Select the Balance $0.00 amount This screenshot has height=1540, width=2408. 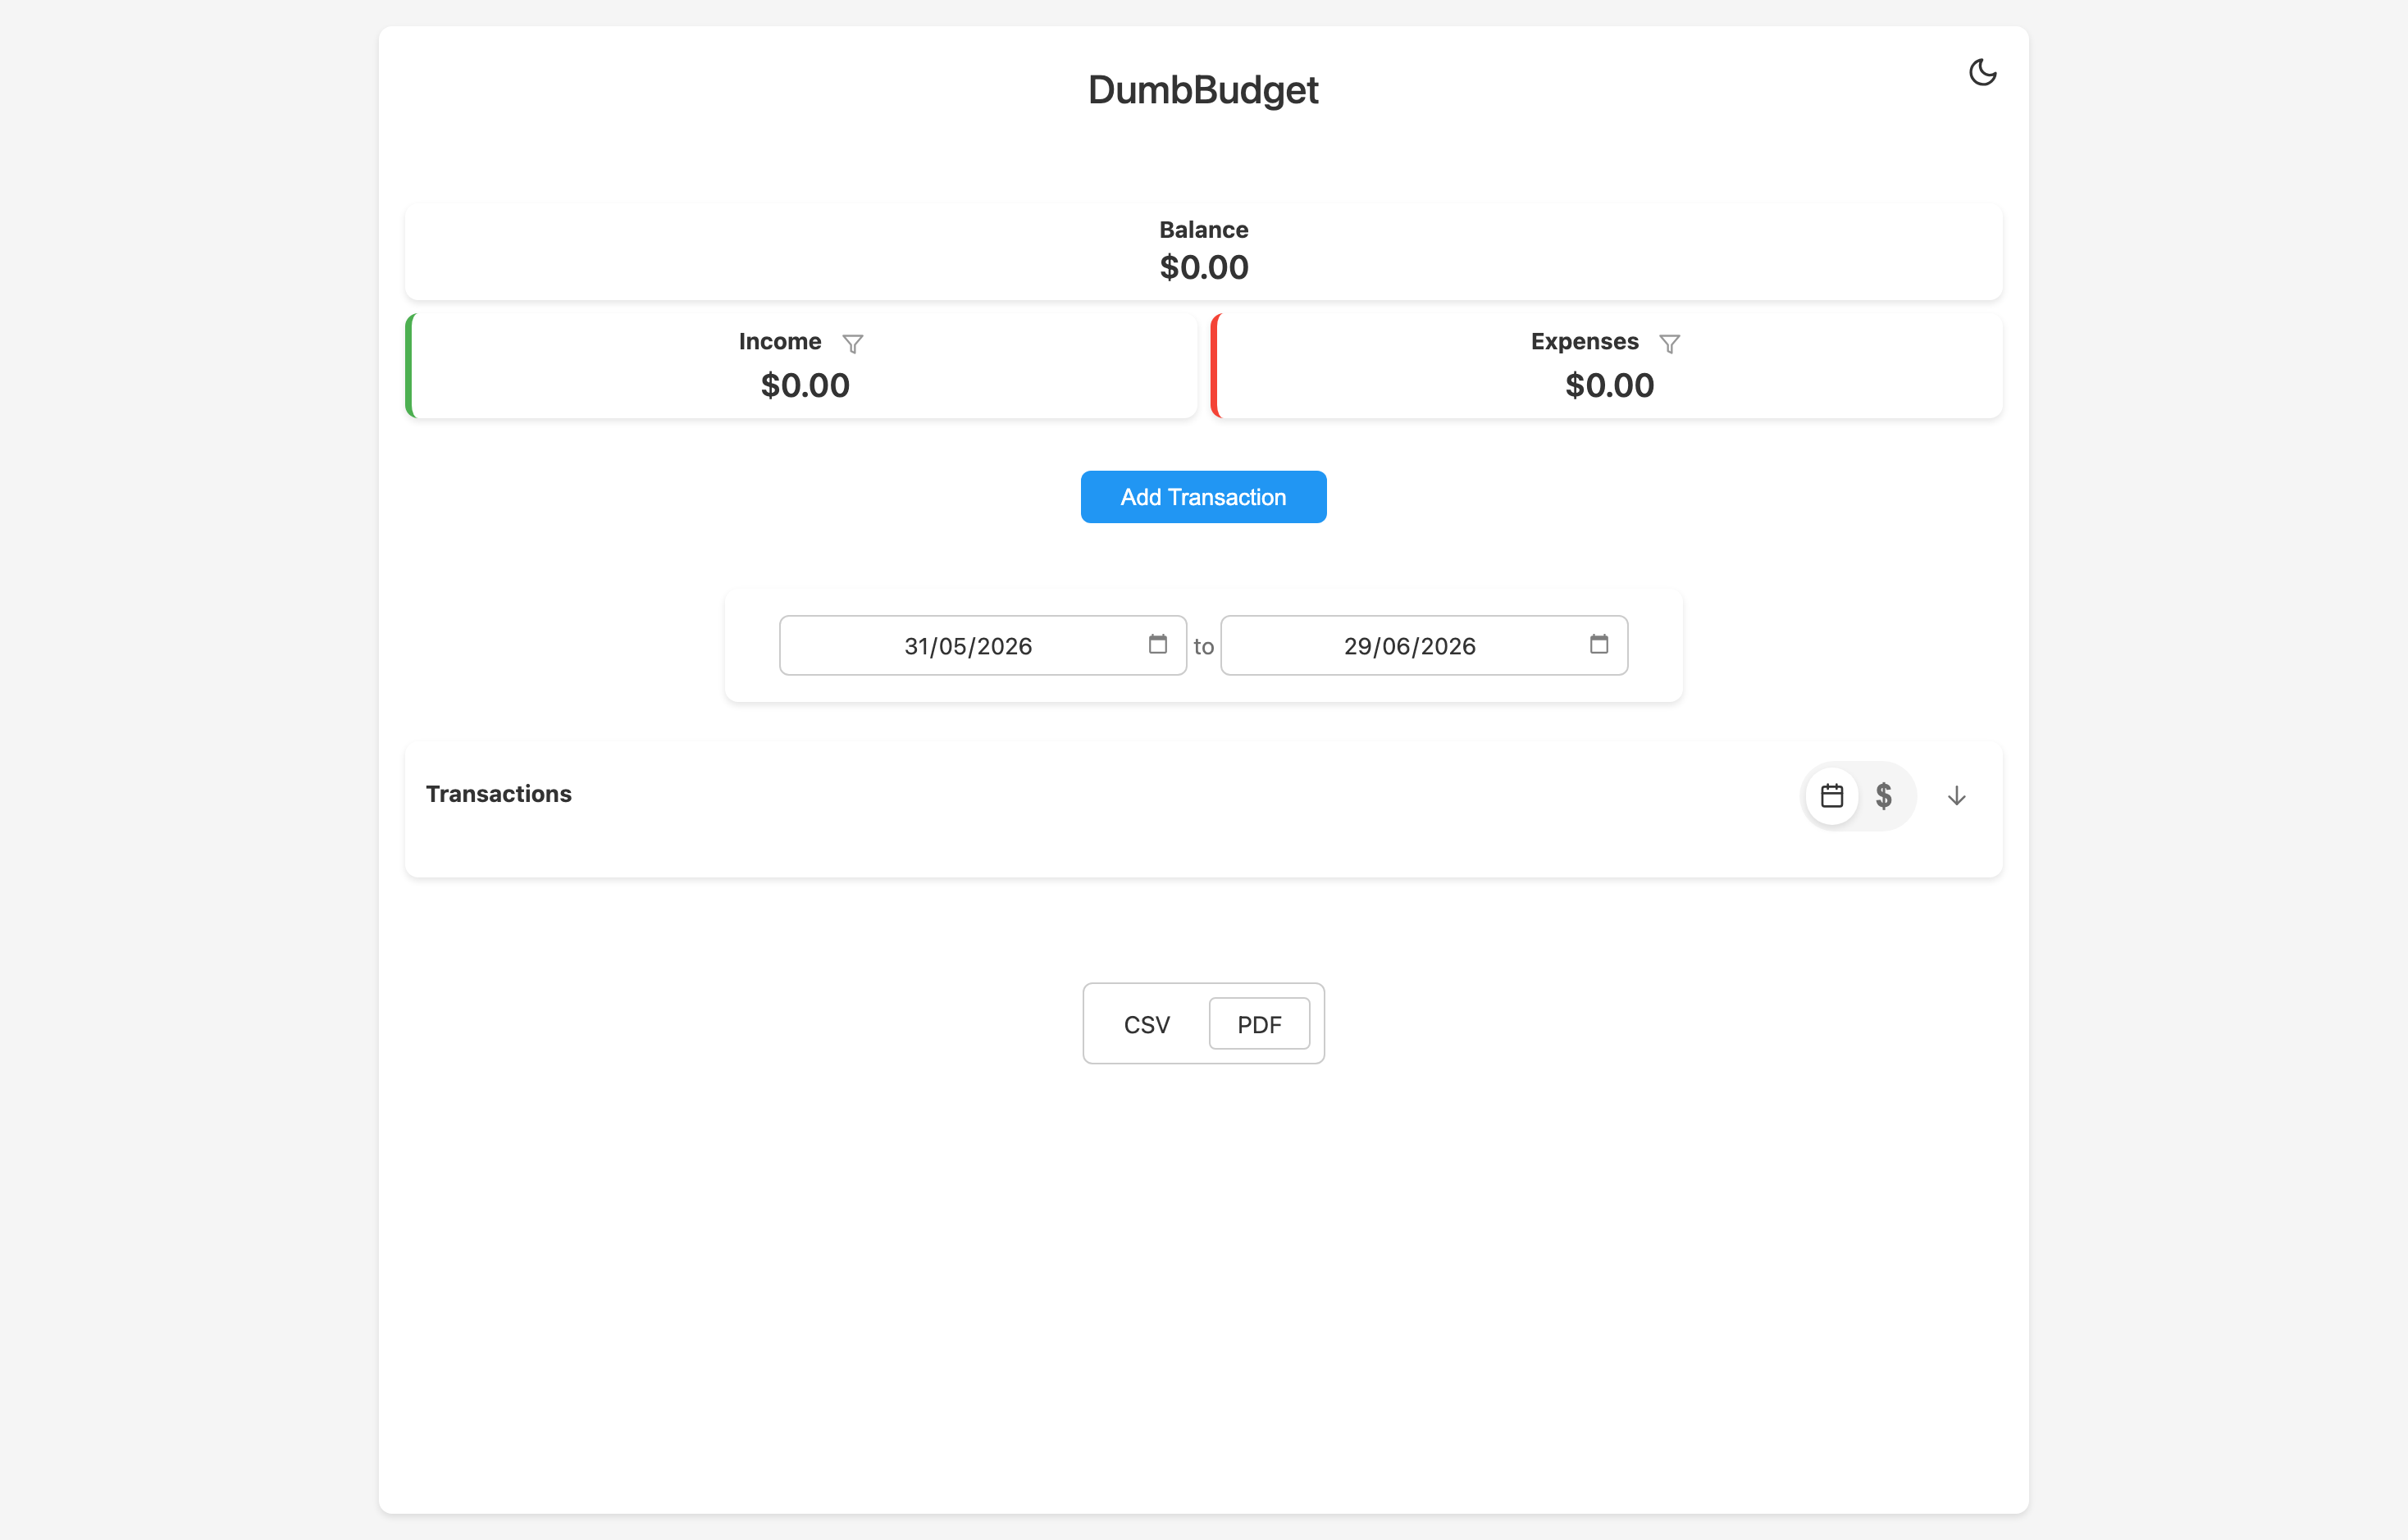click(x=1203, y=267)
